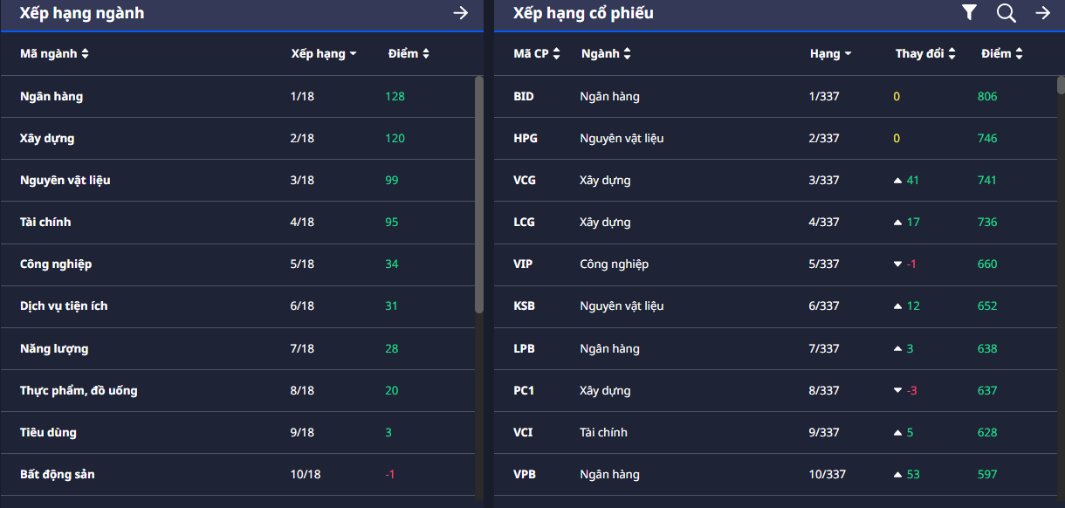Select the Xây dựng industry row
Screen dimensions: 1065x508
click(x=47, y=138)
